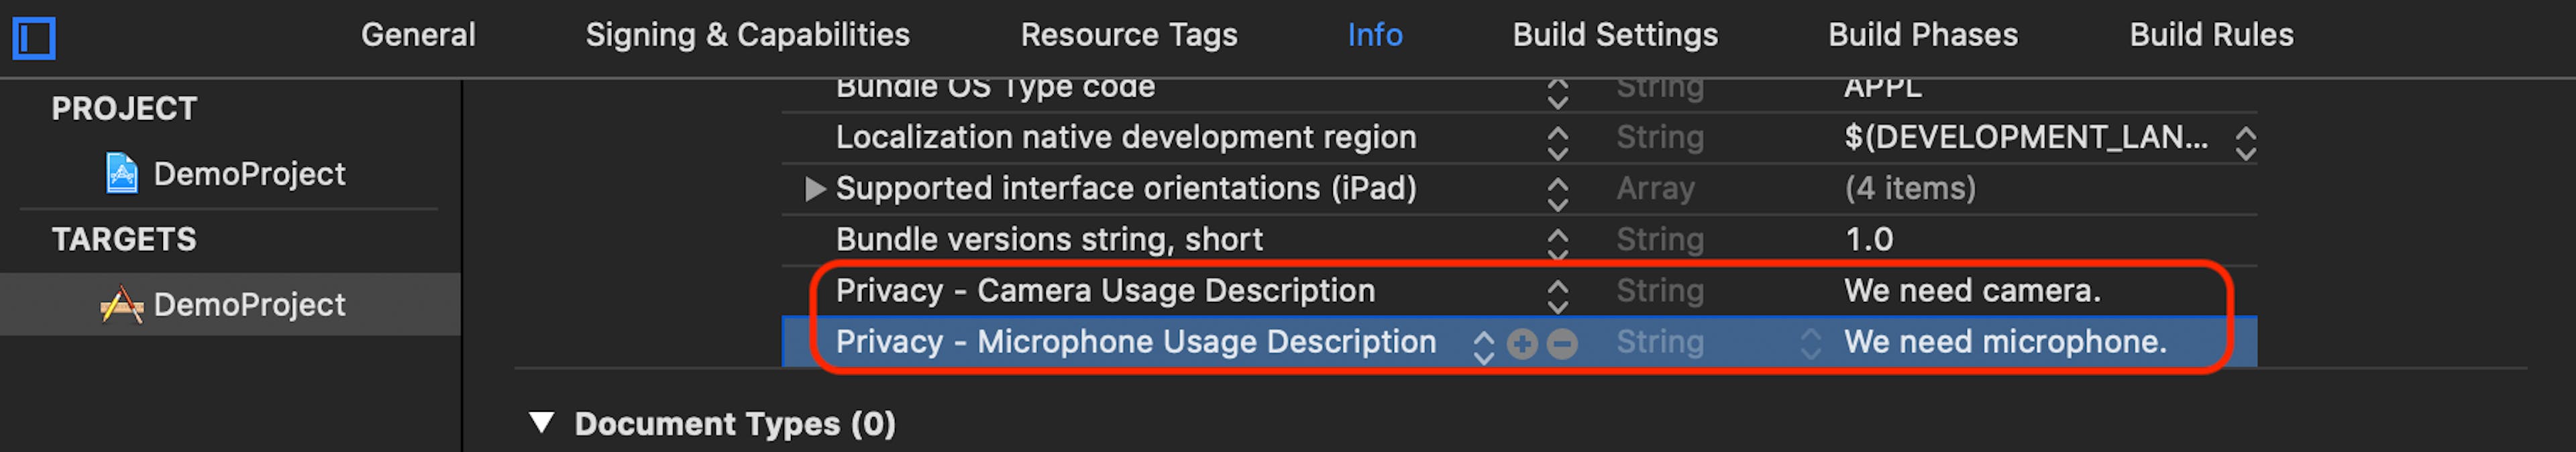Image resolution: width=2576 pixels, height=452 pixels.
Task: Open key stepper for Bundle versions string
Action: (x=1557, y=242)
